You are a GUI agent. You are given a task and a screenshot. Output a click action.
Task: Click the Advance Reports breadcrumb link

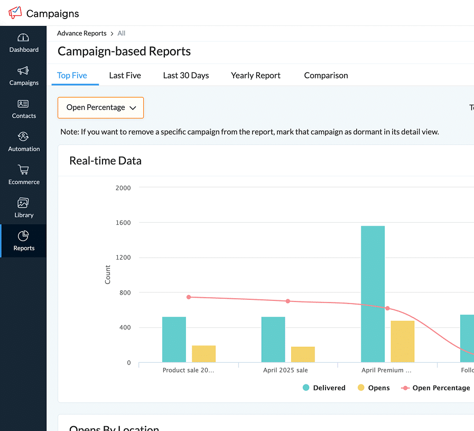click(81, 33)
